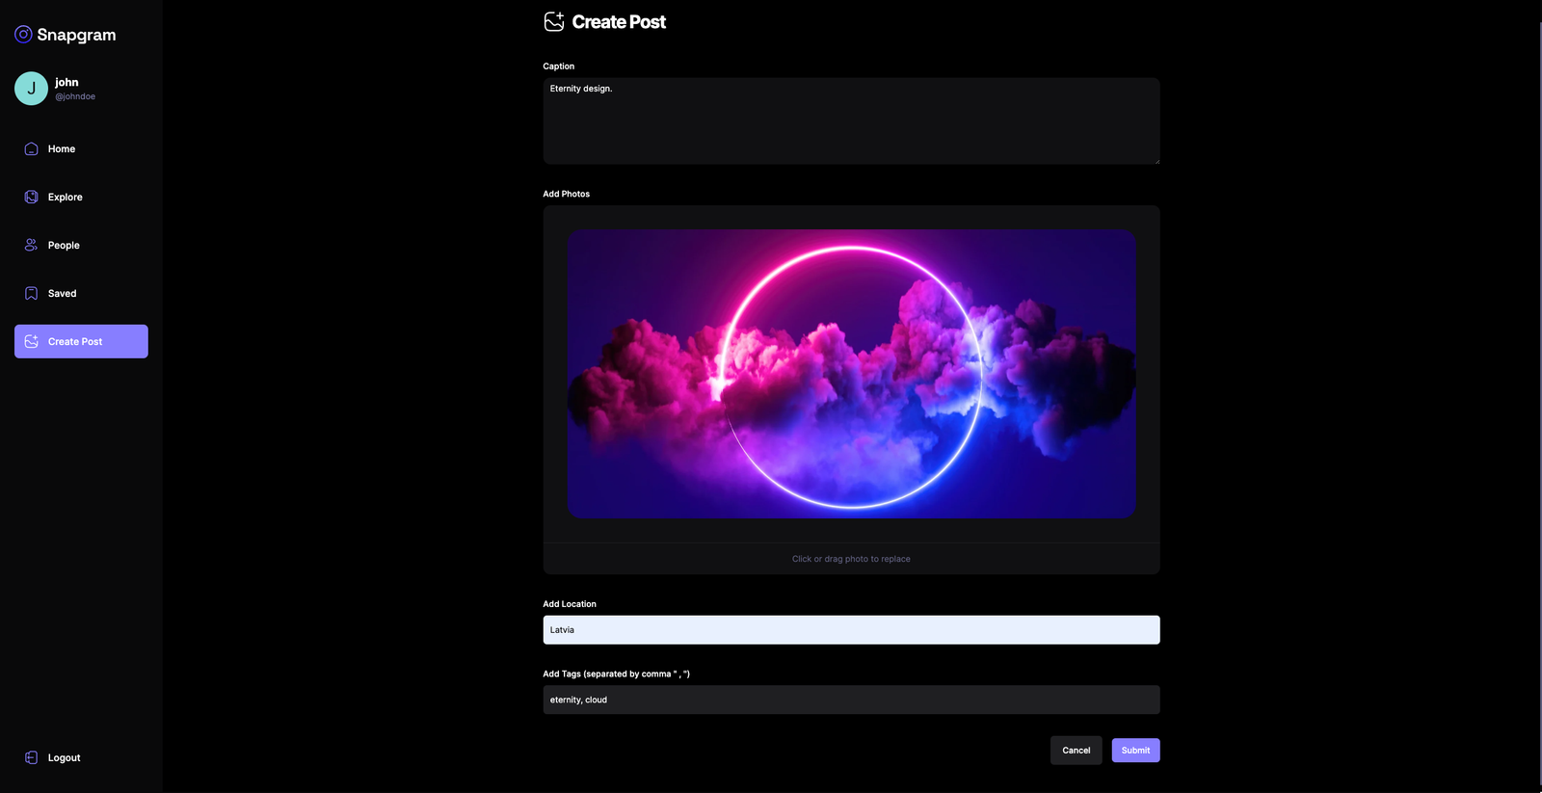Click the Create Post header icon
1542x793 pixels.
click(x=554, y=21)
